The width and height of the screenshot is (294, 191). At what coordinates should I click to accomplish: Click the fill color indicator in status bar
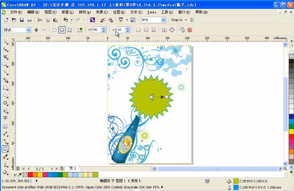236,181
